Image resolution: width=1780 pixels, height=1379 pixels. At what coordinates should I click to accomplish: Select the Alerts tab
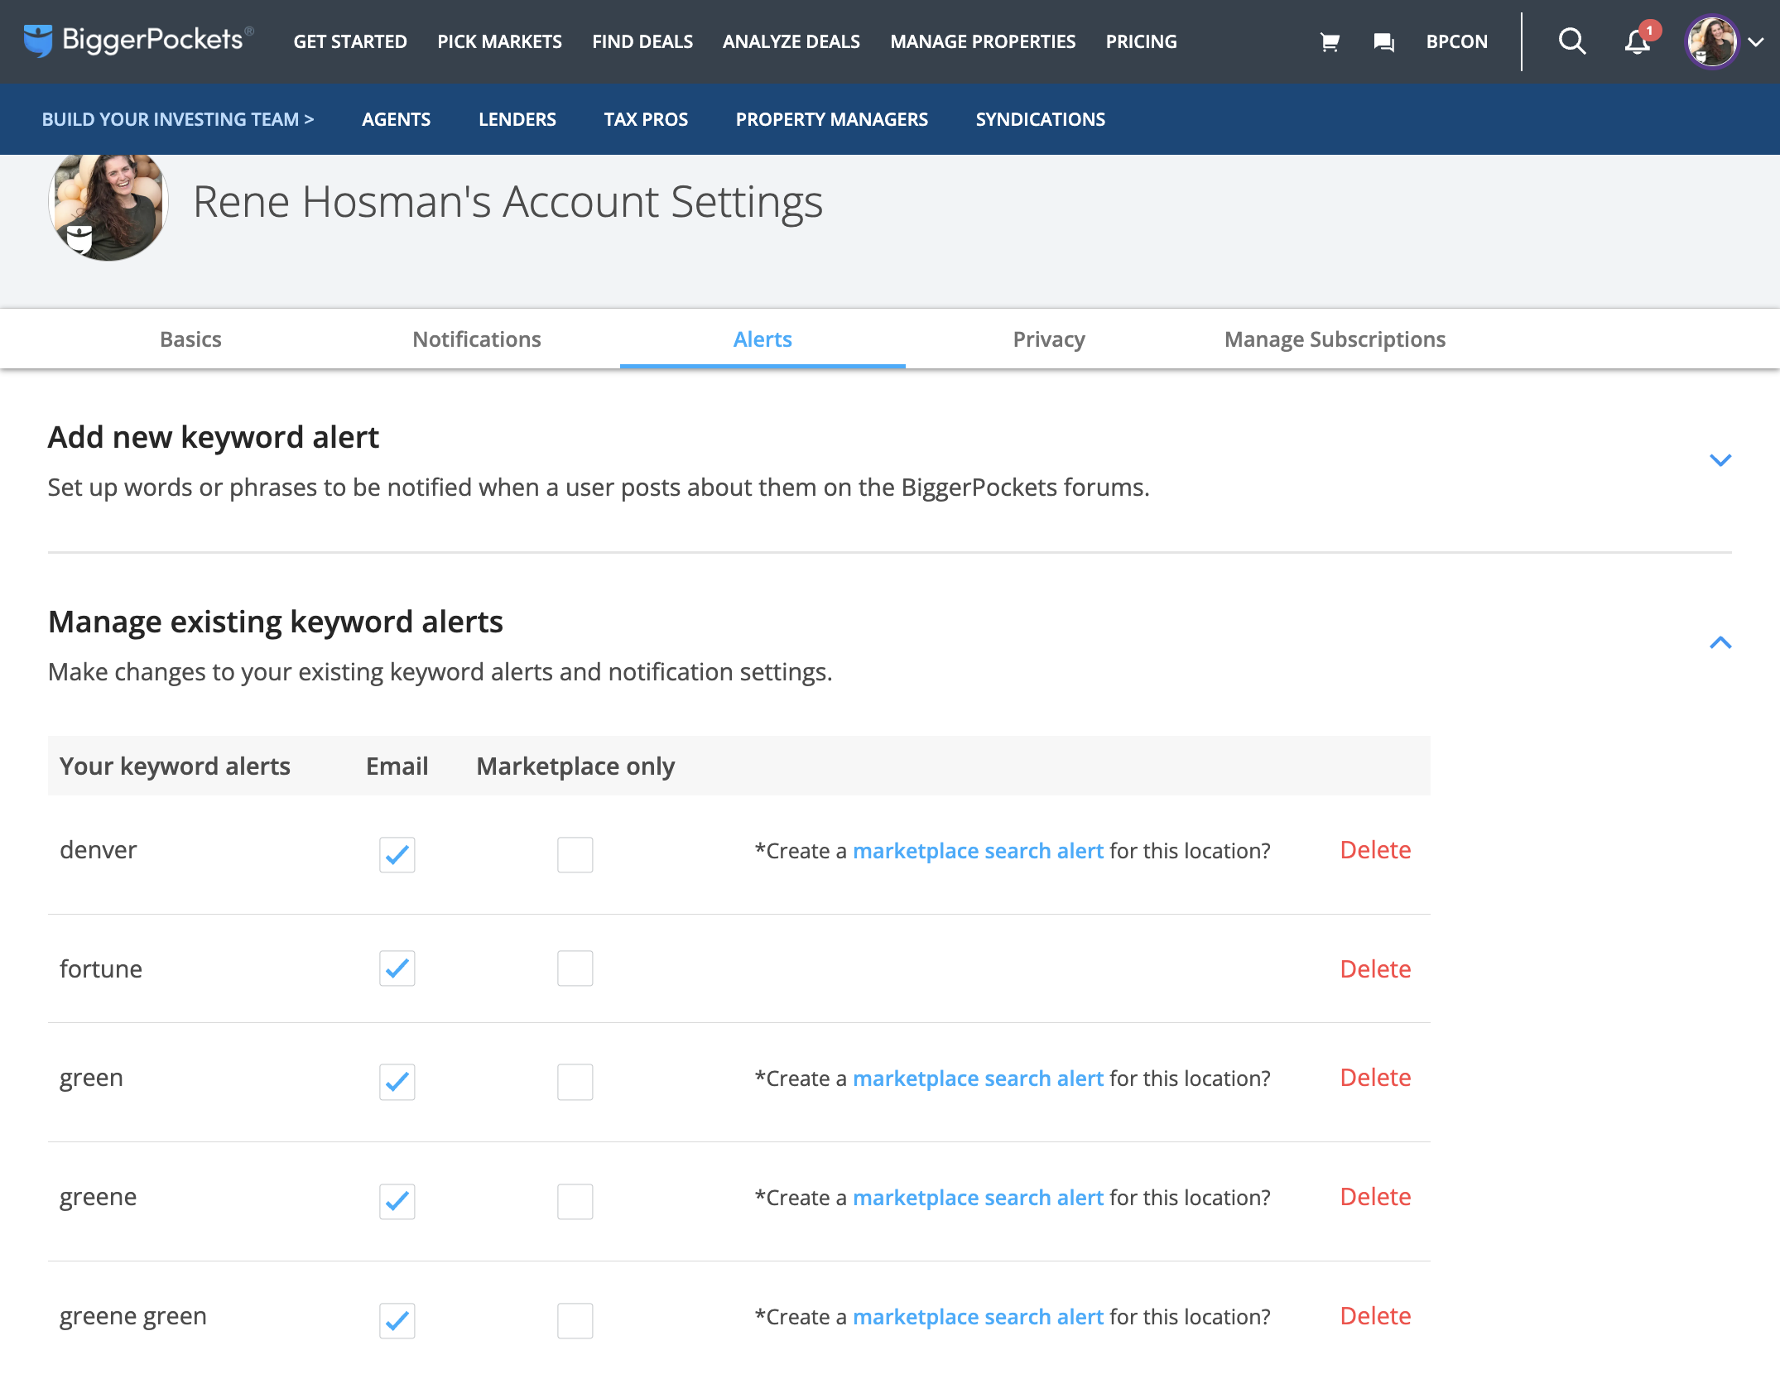763,339
